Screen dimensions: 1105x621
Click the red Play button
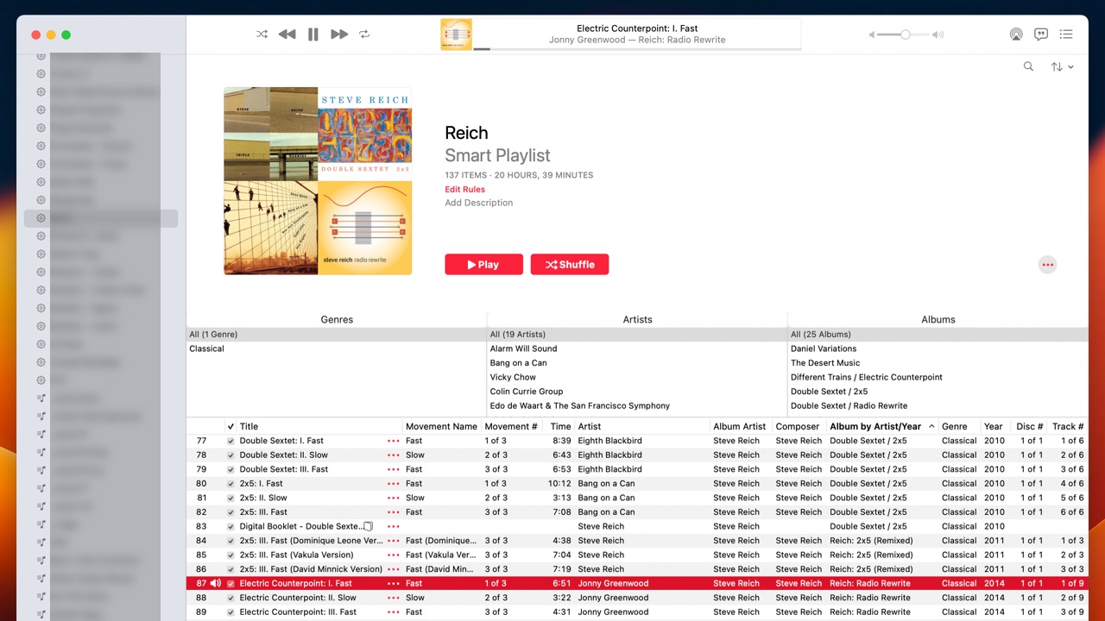tap(483, 265)
